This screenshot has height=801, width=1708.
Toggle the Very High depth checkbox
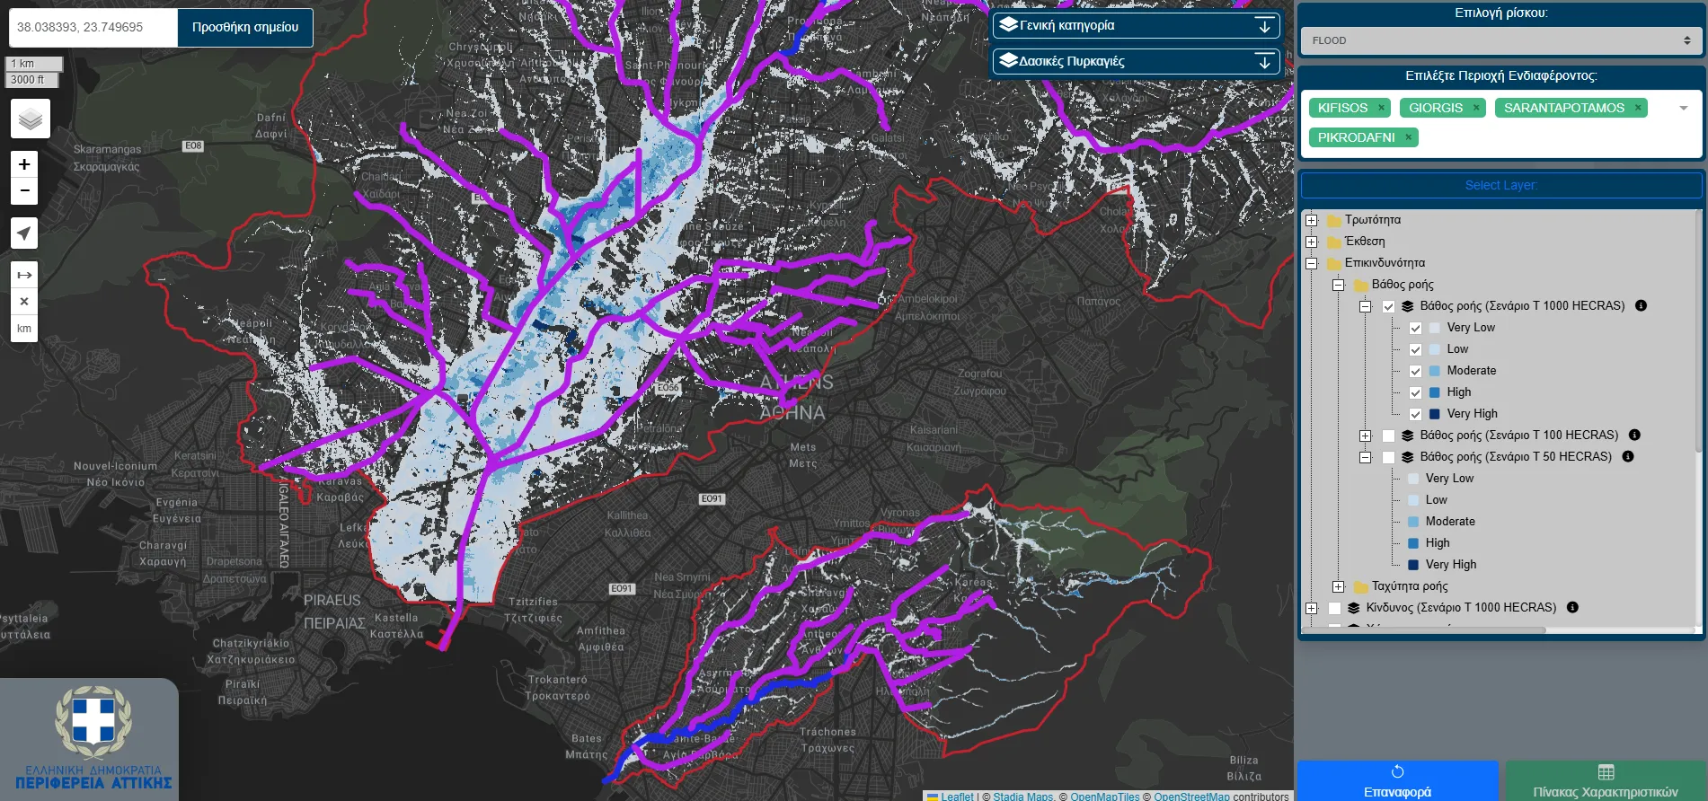[x=1415, y=414]
